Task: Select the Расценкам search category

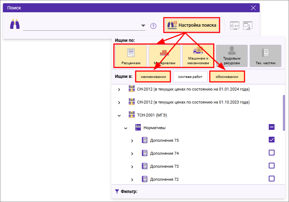Action: tap(131, 56)
